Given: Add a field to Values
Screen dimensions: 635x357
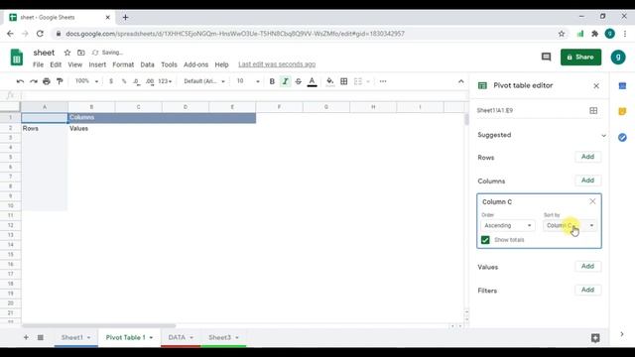Looking at the screenshot, I should tap(587, 266).
